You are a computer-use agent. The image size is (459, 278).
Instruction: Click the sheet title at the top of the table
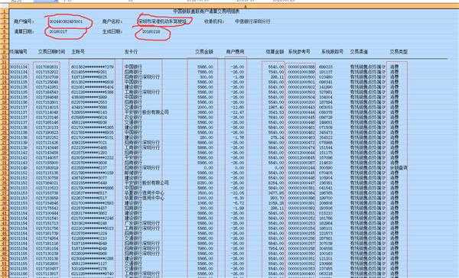click(x=207, y=11)
